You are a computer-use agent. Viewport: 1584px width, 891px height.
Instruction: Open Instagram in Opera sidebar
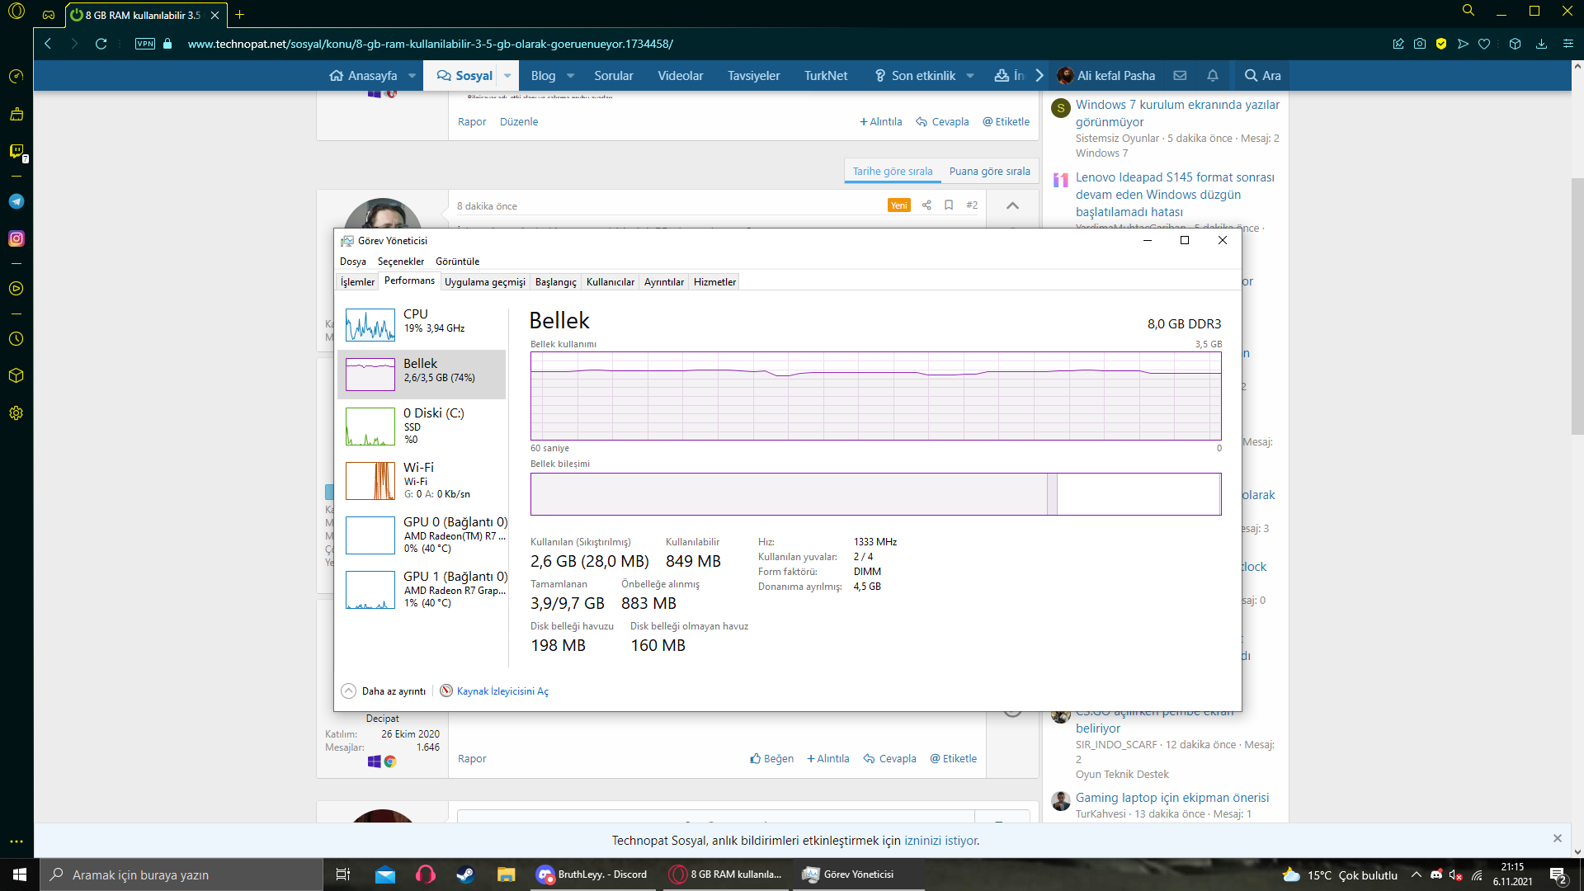coord(16,238)
